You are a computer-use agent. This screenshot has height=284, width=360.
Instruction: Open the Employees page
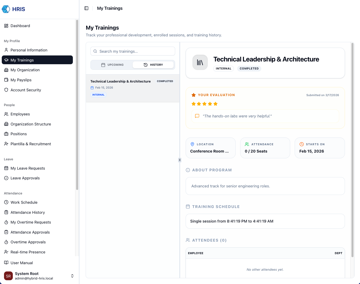(20, 114)
